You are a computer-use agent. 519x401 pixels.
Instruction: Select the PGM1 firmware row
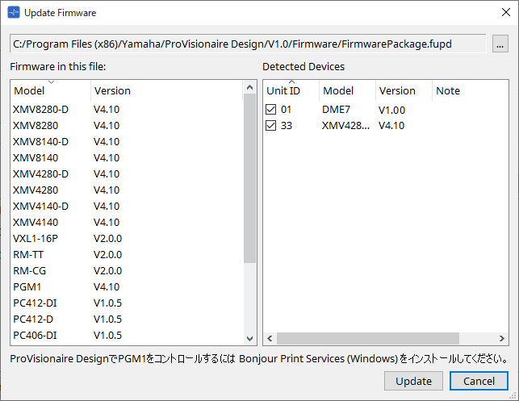[x=127, y=287]
